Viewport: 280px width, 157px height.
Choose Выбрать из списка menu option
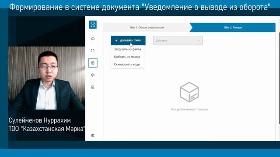click(x=127, y=57)
